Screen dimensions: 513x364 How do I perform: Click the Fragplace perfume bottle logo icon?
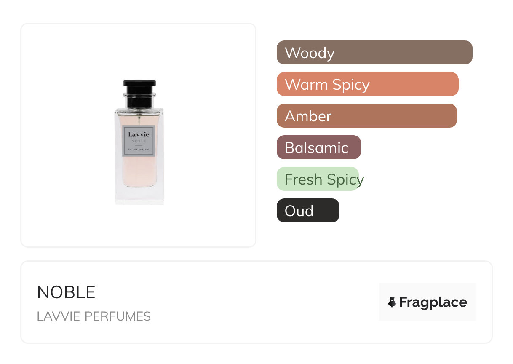[x=392, y=302]
